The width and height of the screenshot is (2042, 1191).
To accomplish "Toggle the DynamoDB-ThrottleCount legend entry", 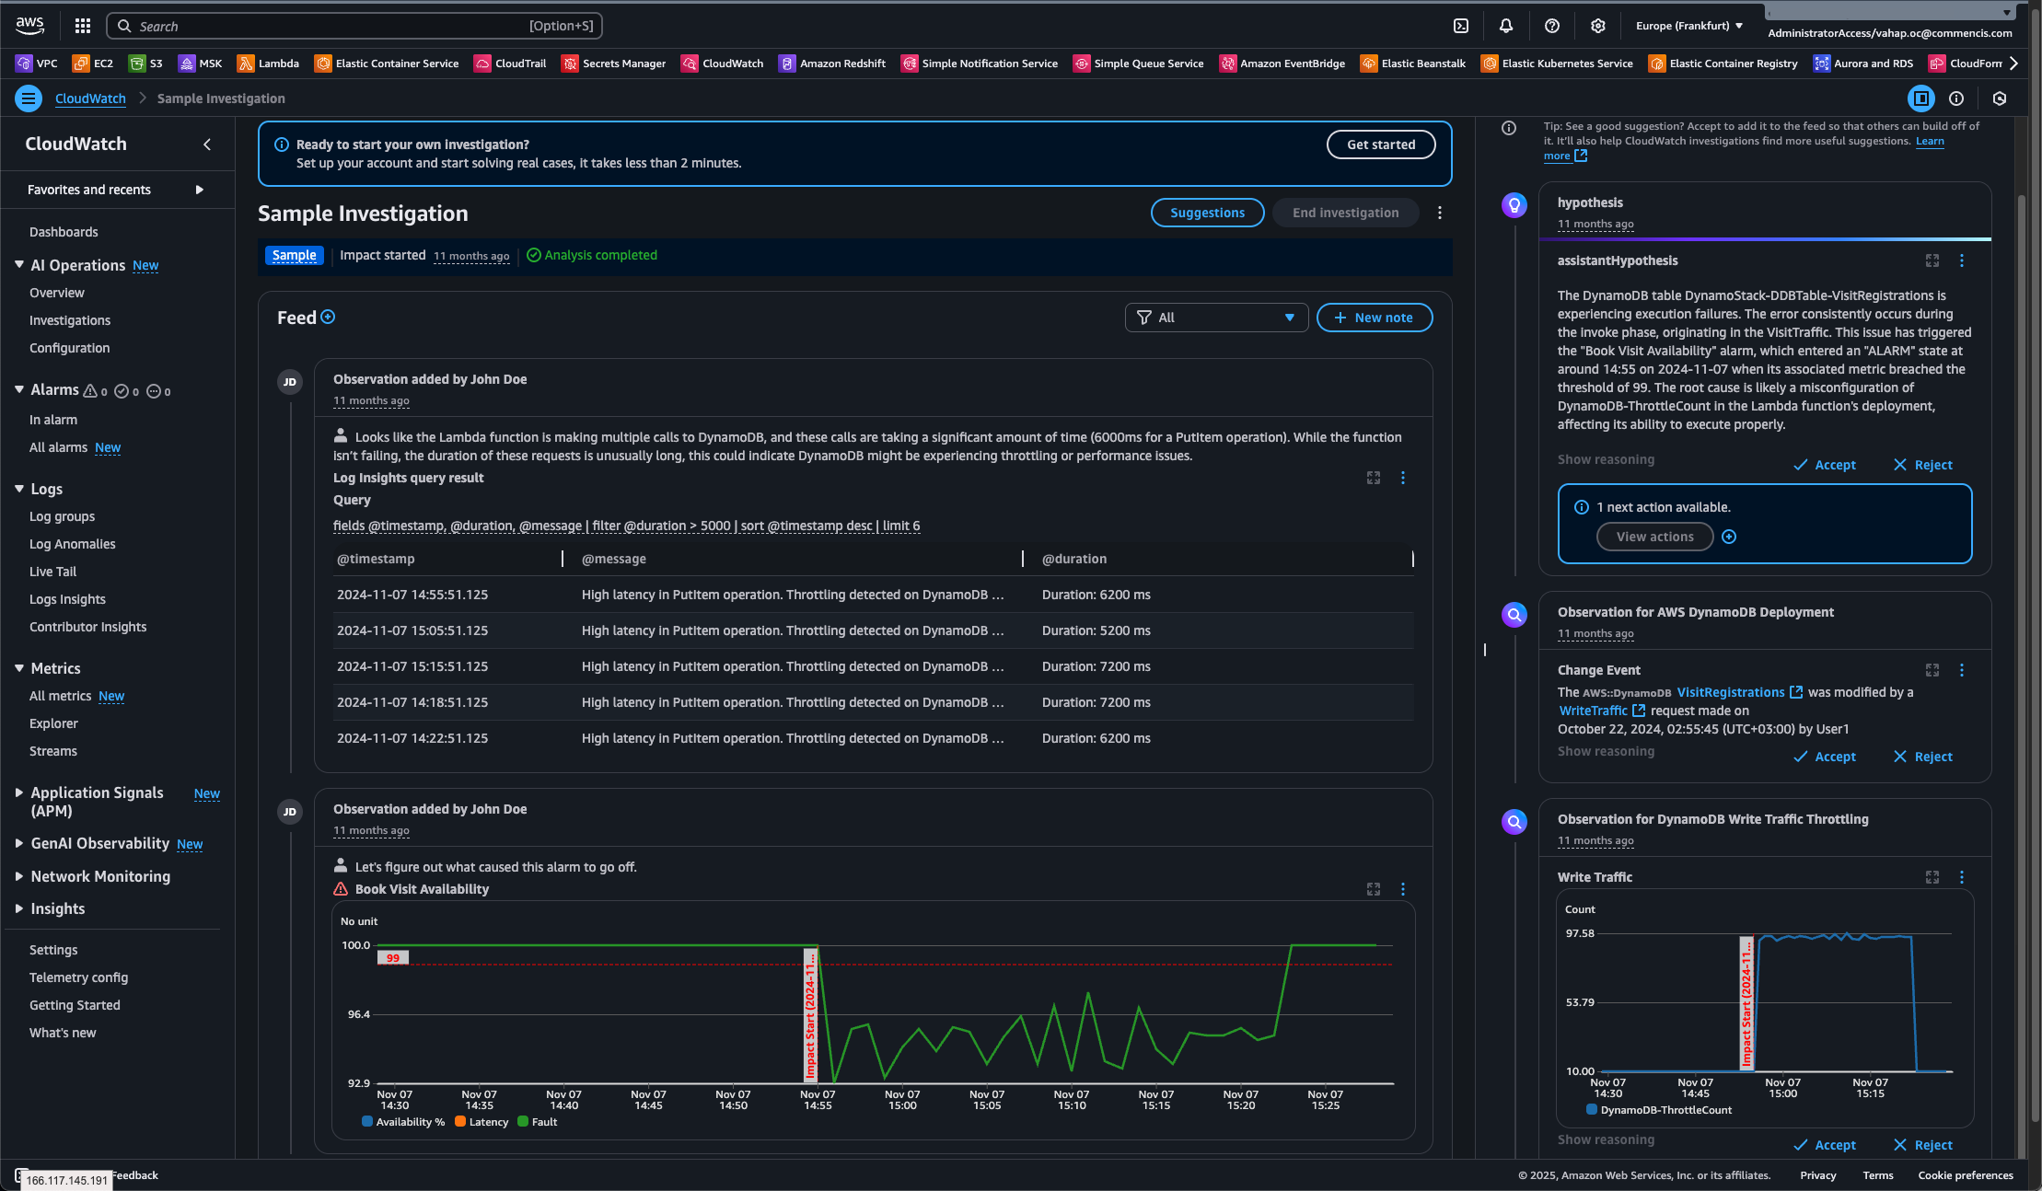I will pos(1665,1110).
